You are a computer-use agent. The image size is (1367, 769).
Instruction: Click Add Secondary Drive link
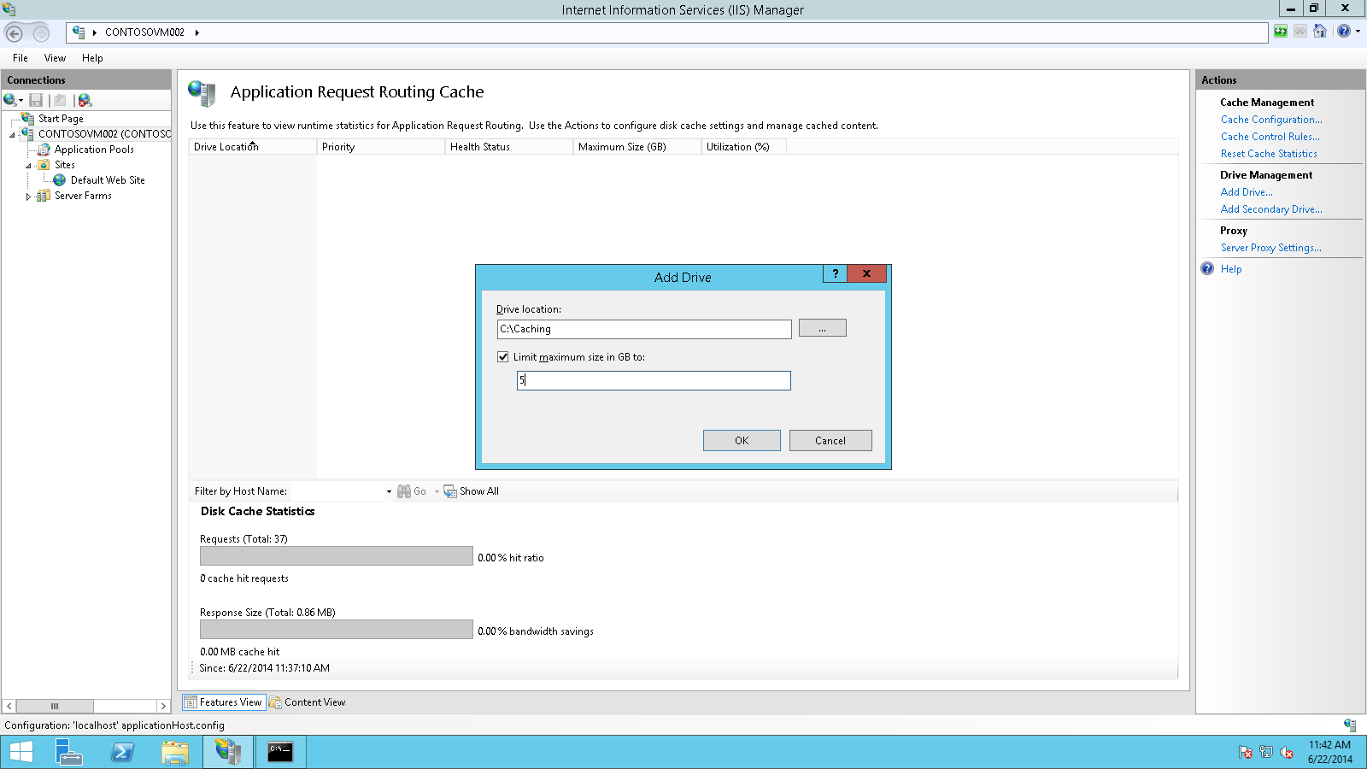coord(1271,209)
